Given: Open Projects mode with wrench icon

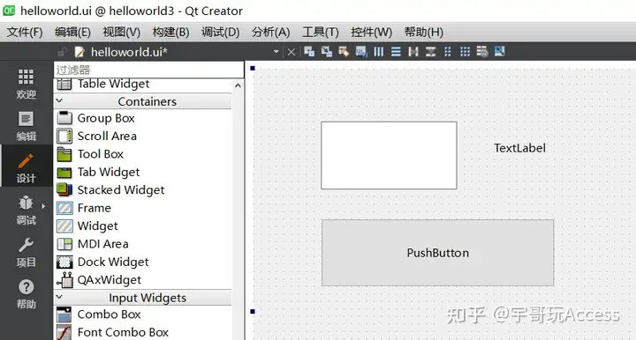Looking at the screenshot, I should click(26, 252).
